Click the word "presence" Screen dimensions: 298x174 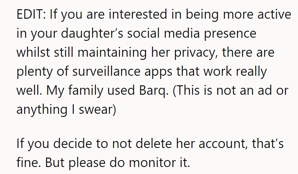pyautogui.click(x=230, y=34)
